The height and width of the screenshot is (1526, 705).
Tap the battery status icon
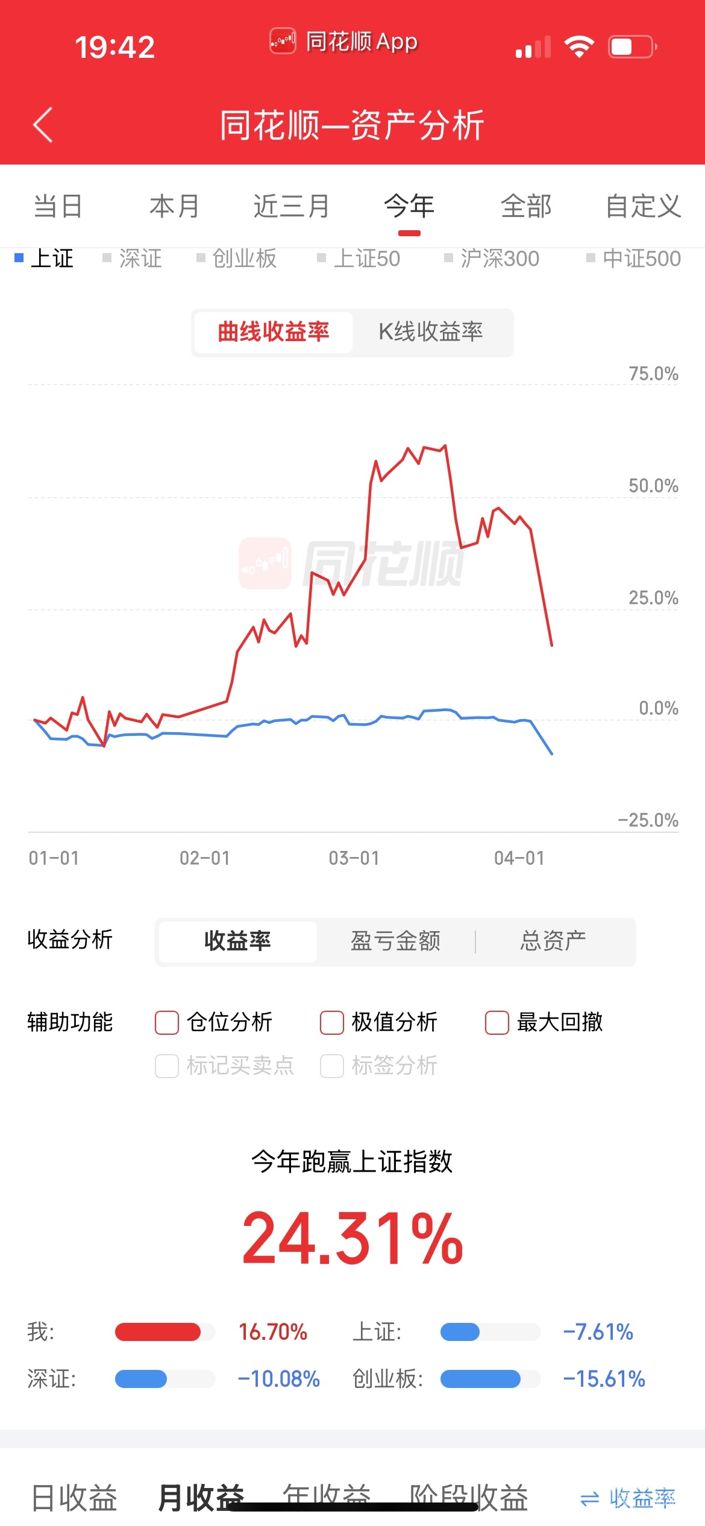(631, 46)
